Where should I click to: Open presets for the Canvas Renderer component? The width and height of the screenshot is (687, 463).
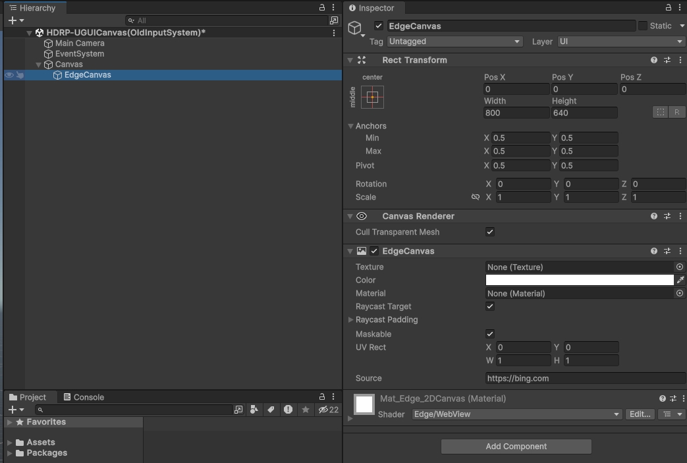667,216
